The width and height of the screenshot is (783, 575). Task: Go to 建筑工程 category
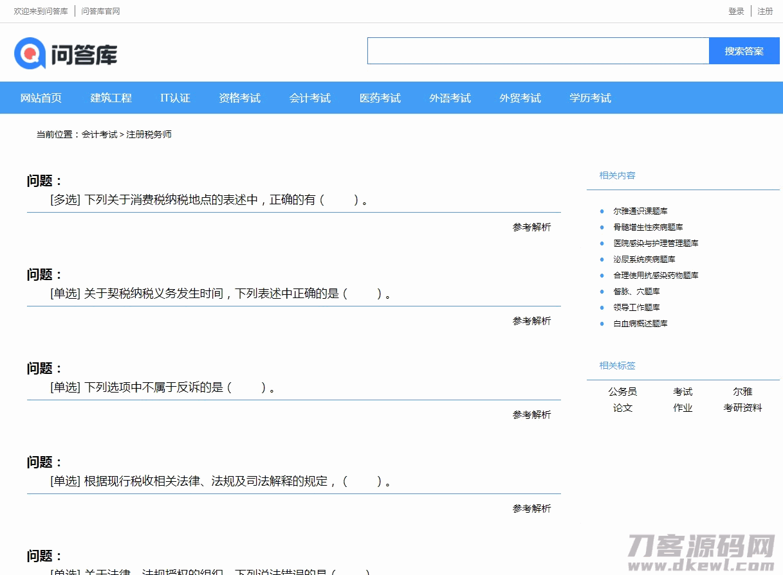click(x=111, y=98)
